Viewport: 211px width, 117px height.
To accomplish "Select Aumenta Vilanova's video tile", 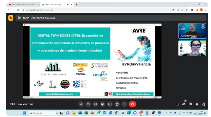I will 192,31.
